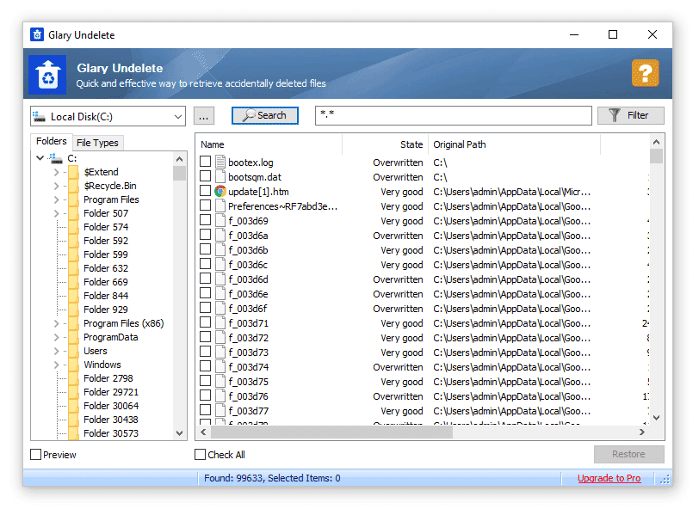Select Folder 632 in the tree
699x515 pixels.
pos(106,268)
